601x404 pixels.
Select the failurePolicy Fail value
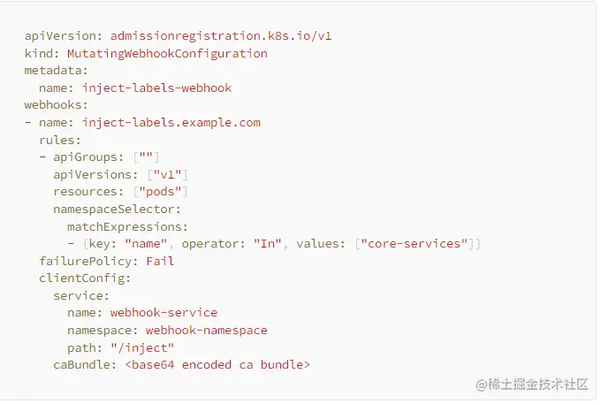click(160, 262)
